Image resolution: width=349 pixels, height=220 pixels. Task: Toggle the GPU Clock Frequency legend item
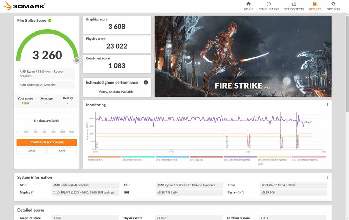pyautogui.click(x=309, y=158)
